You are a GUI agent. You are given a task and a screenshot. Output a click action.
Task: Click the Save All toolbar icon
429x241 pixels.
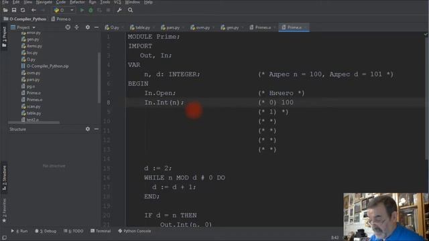click(x=14, y=10)
